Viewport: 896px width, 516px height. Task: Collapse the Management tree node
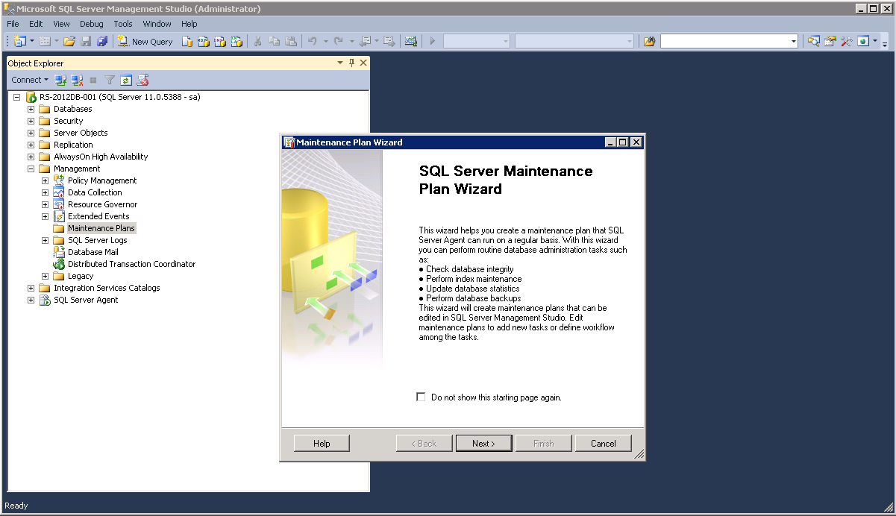click(31, 169)
